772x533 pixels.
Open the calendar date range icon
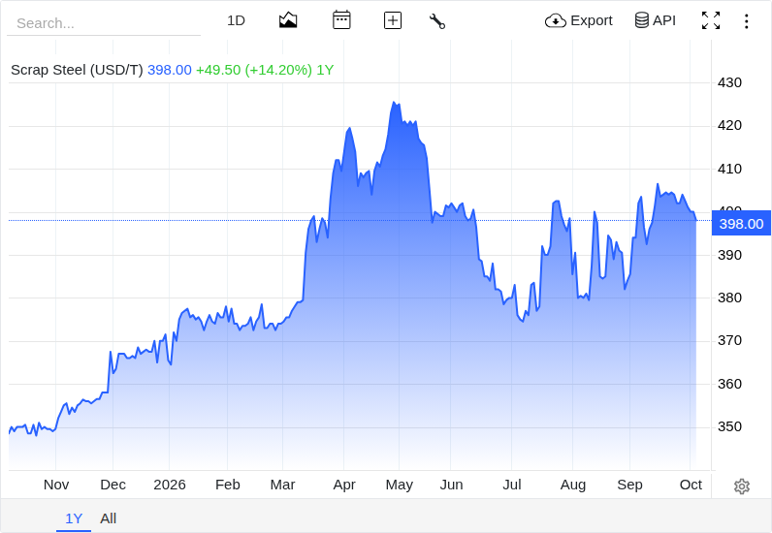tap(341, 20)
